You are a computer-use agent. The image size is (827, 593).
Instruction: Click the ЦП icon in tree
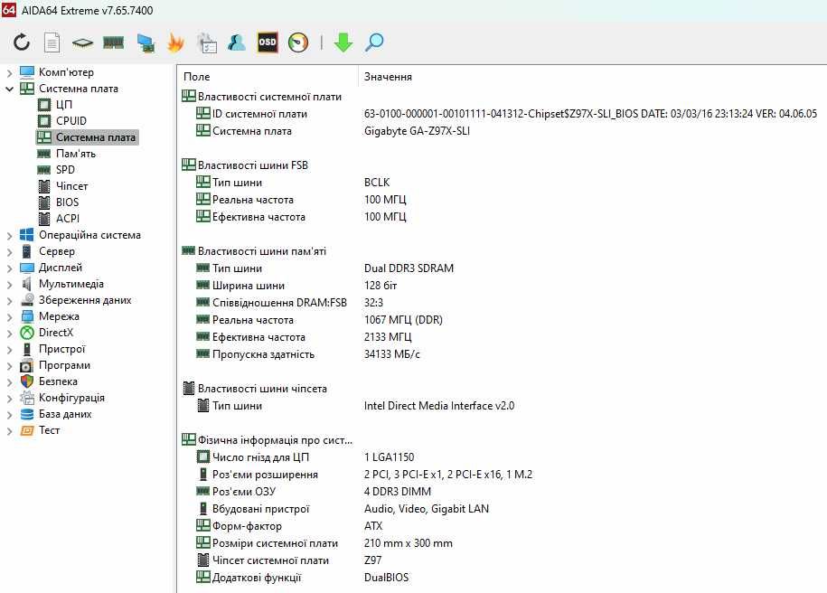click(x=44, y=105)
